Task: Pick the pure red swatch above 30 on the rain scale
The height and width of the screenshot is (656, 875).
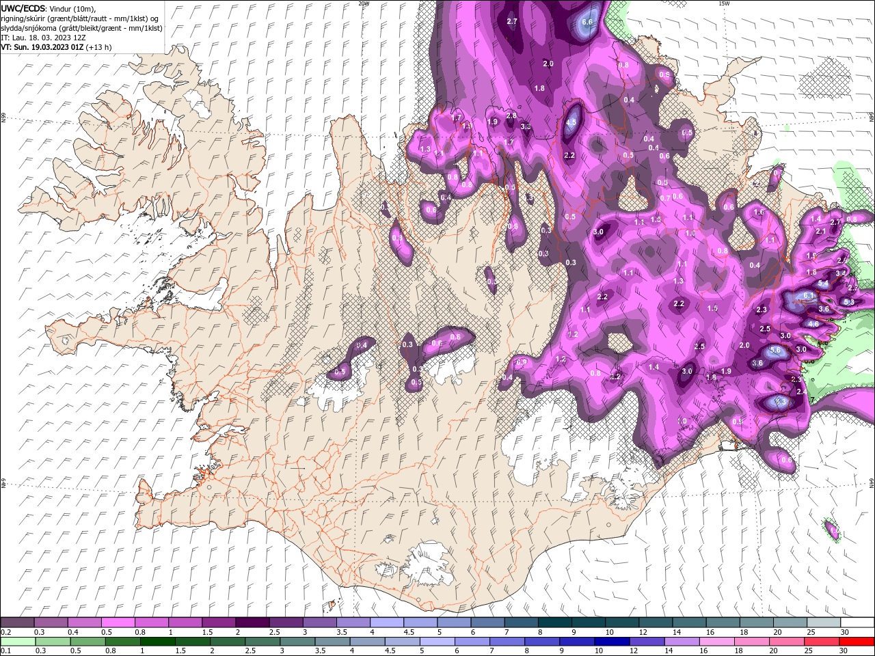Action: 858,642
